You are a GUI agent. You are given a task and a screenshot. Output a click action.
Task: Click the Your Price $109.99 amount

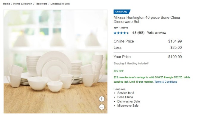point(175,57)
